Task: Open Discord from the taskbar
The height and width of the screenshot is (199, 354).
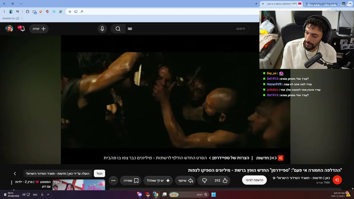Action: coord(140,195)
